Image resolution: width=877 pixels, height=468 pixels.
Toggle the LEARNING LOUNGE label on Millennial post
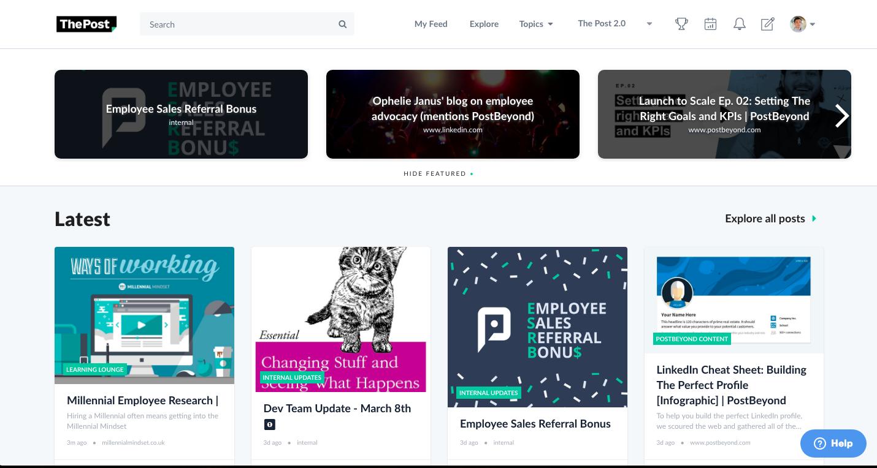coord(95,369)
